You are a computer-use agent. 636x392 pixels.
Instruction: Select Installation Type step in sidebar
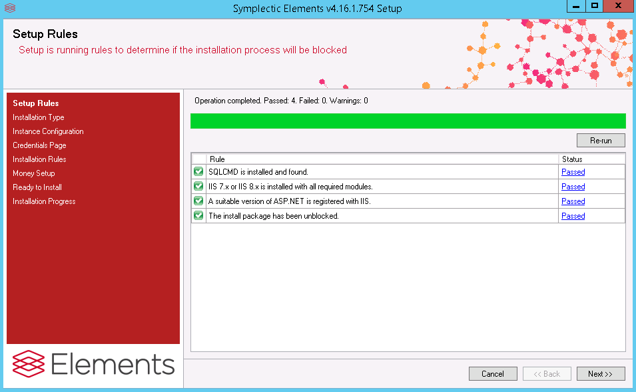tap(39, 117)
